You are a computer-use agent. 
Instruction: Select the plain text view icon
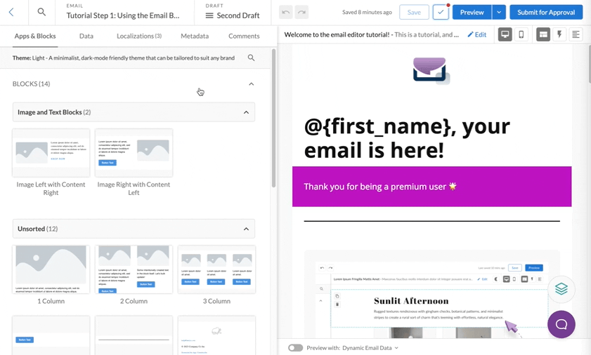click(576, 34)
